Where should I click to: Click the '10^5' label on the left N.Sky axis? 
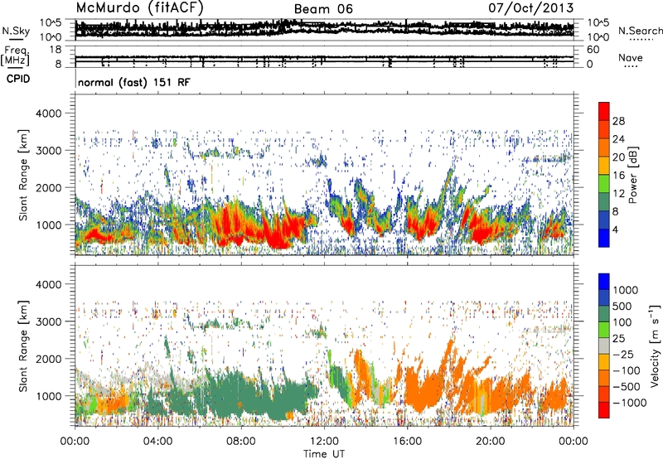click(x=51, y=23)
